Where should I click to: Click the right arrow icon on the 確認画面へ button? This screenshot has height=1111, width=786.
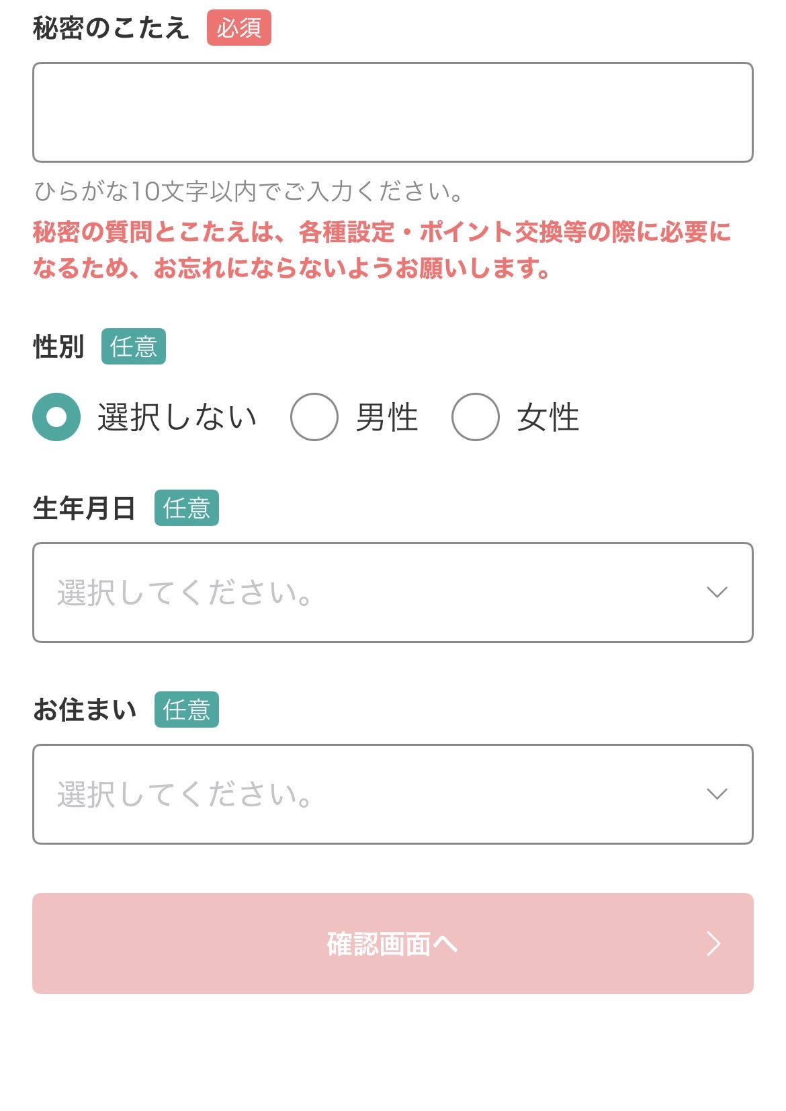(713, 944)
